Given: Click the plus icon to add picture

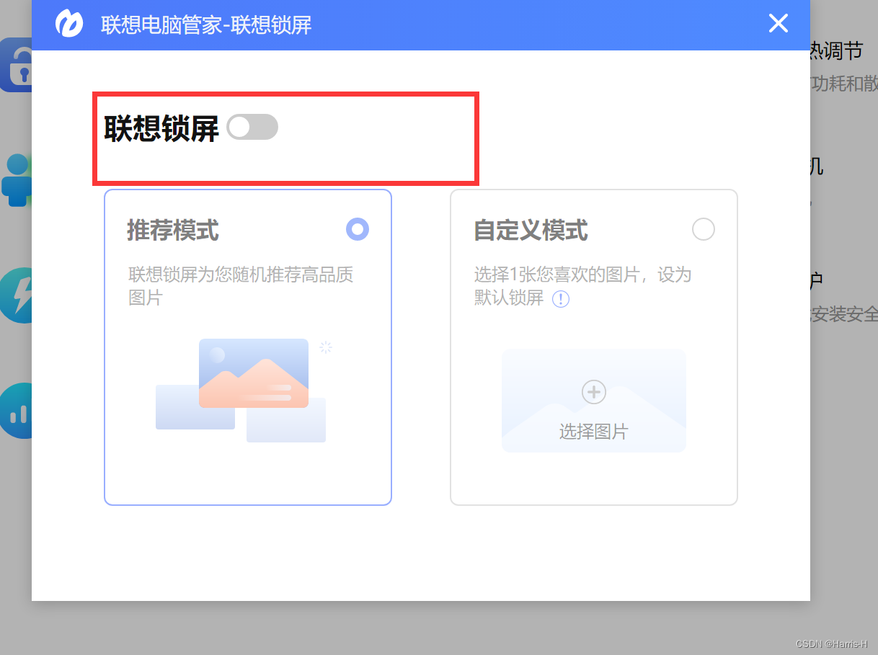Looking at the screenshot, I should (594, 392).
